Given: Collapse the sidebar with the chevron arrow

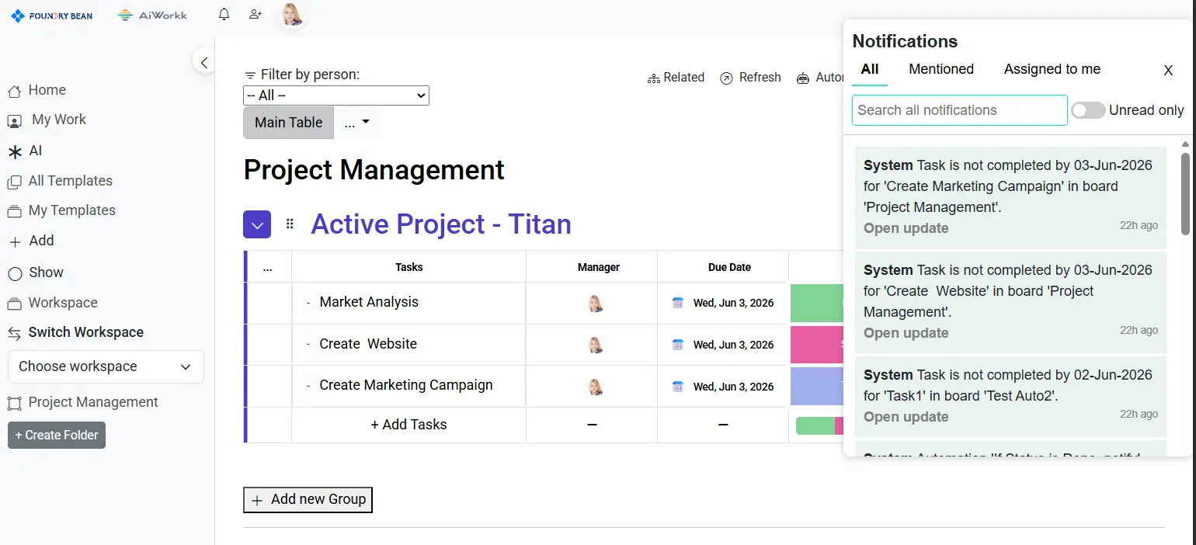Looking at the screenshot, I should 203,63.
